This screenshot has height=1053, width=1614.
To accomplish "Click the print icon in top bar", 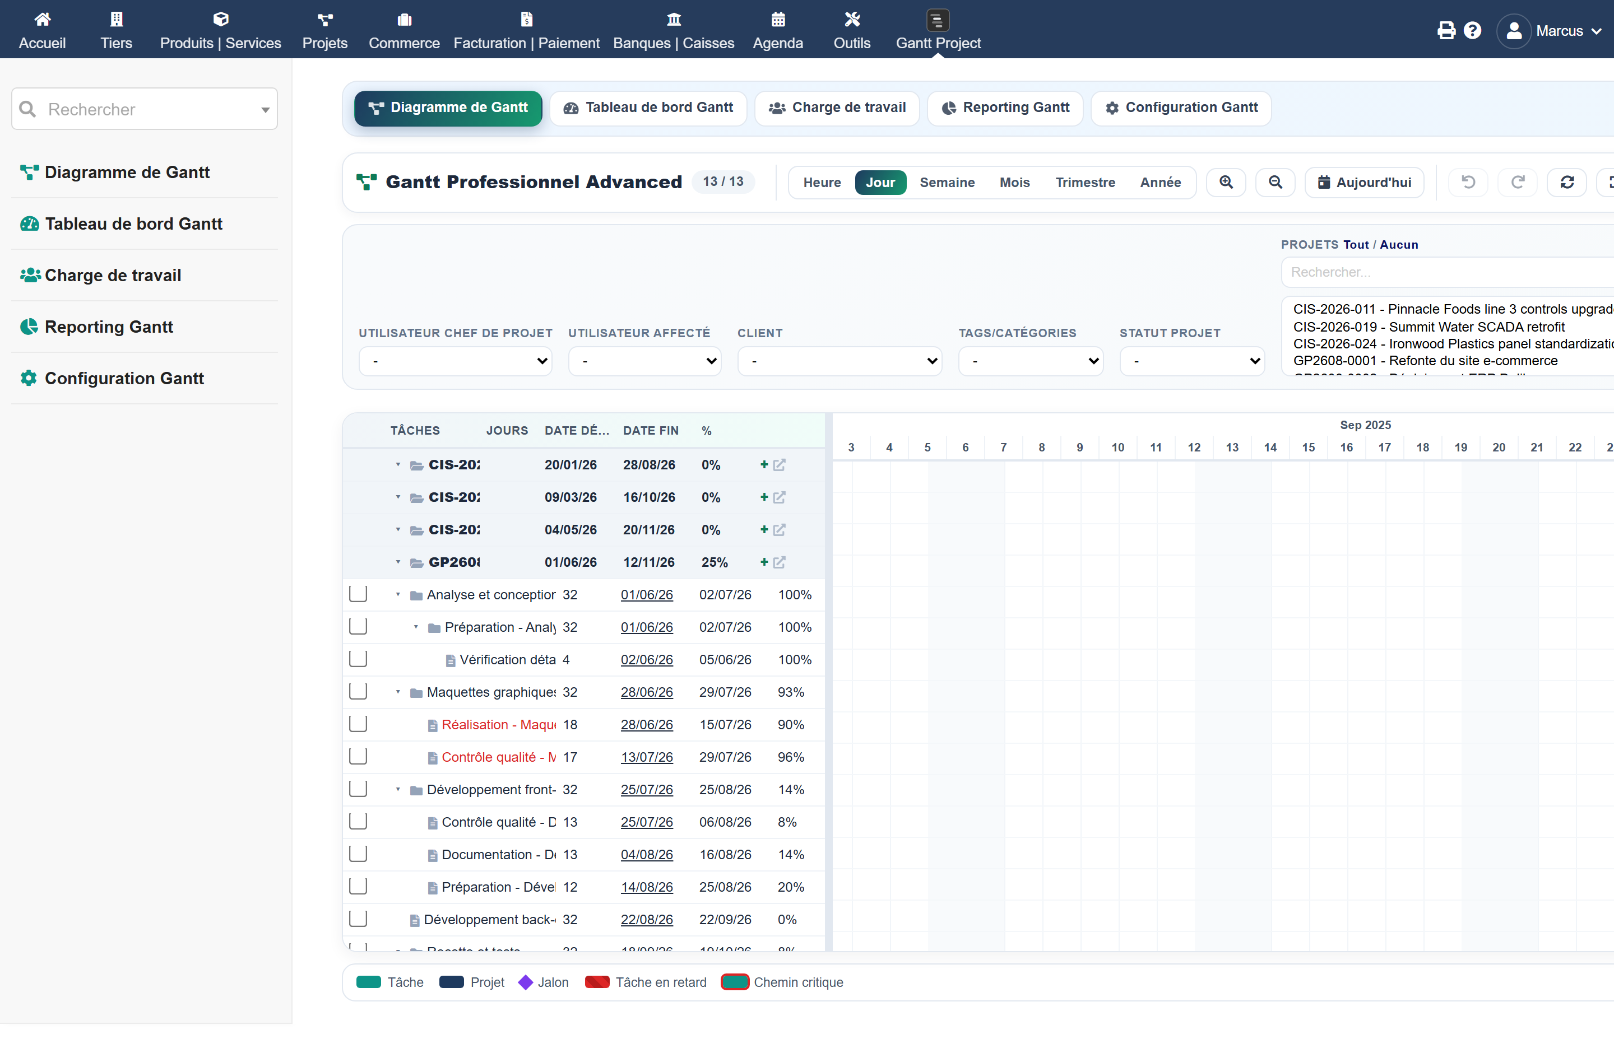I will pos(1446,30).
